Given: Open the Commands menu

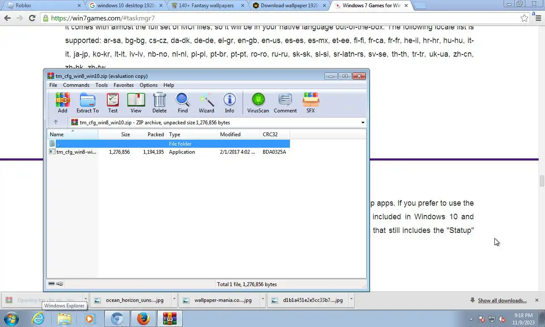Looking at the screenshot, I should [x=76, y=85].
